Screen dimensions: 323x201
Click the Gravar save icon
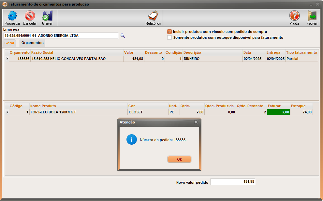[x=47, y=16]
